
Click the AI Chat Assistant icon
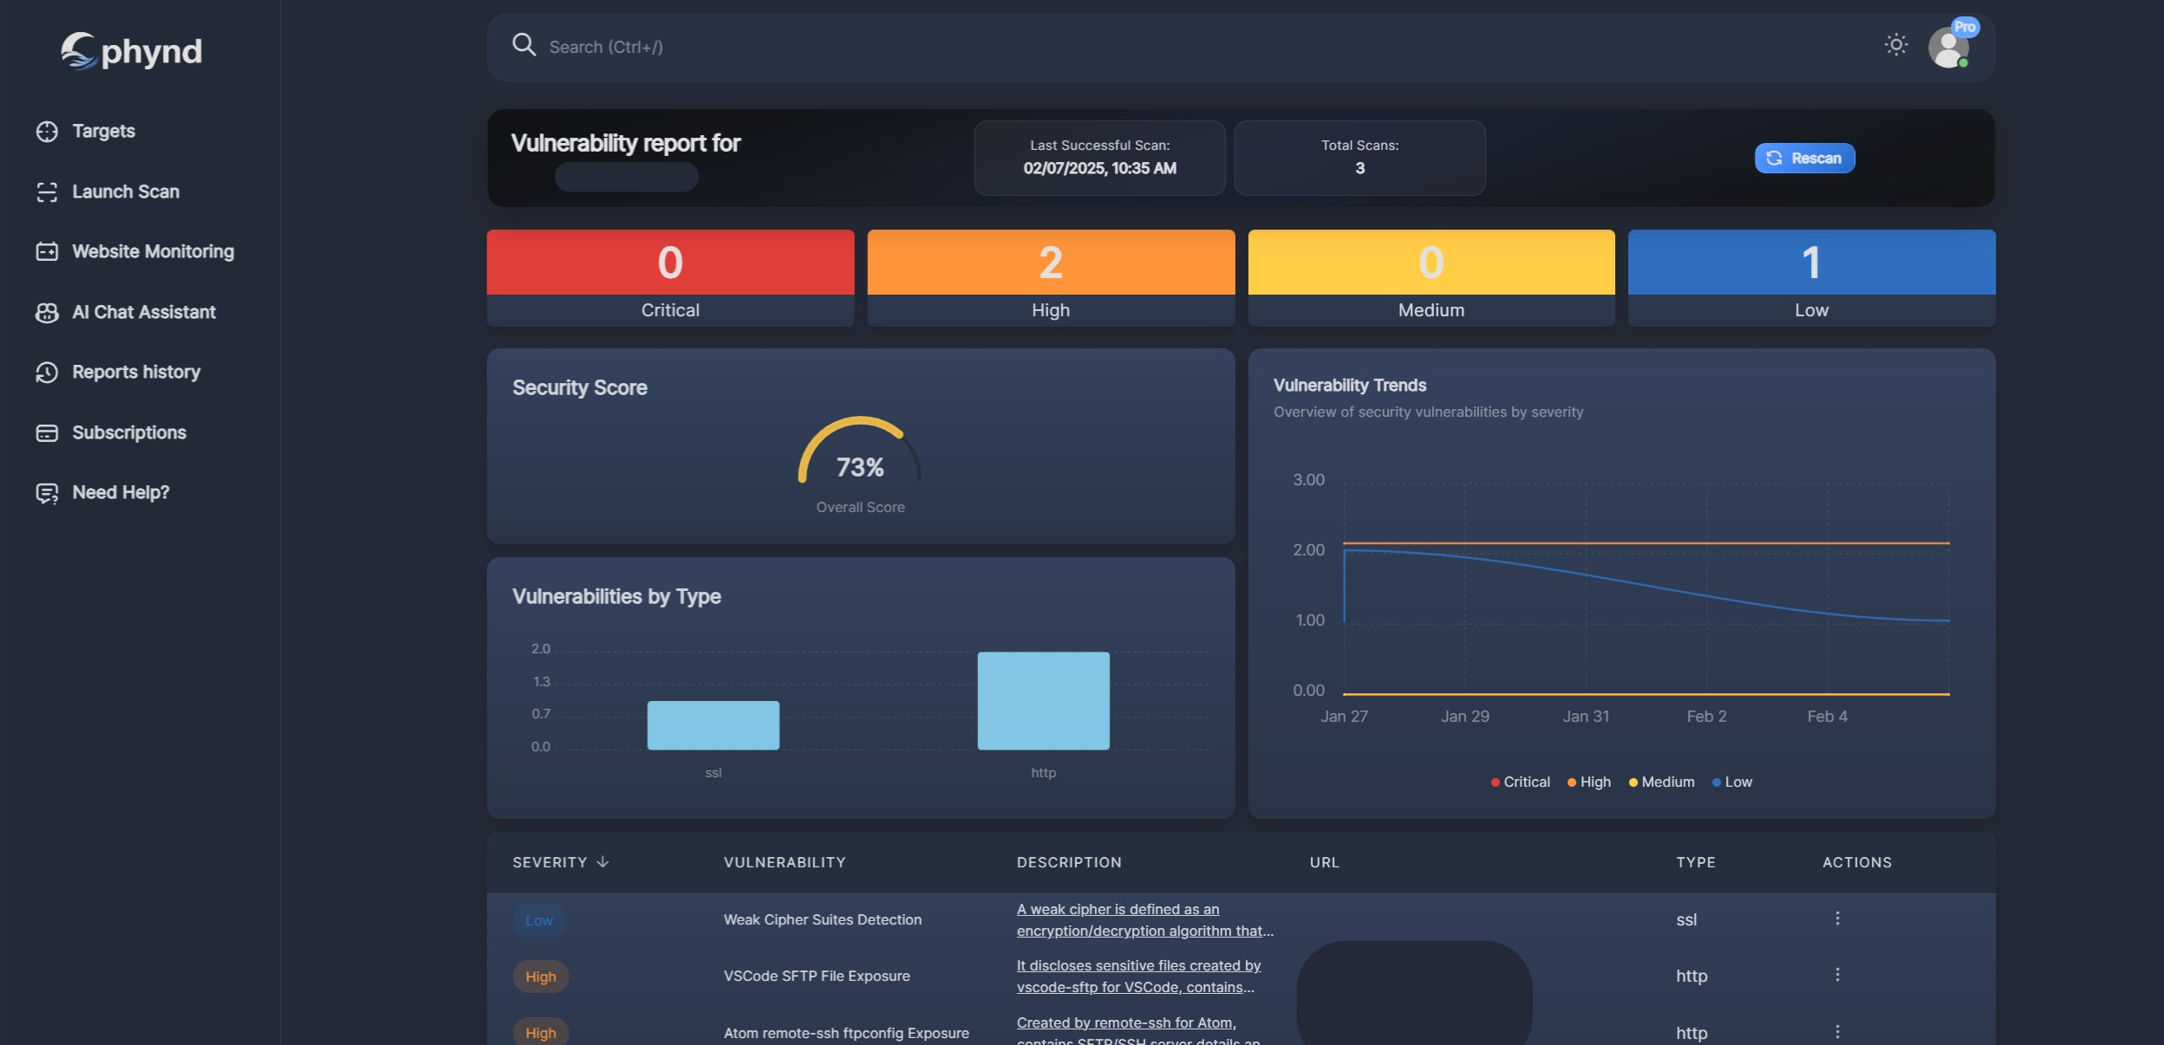[47, 313]
